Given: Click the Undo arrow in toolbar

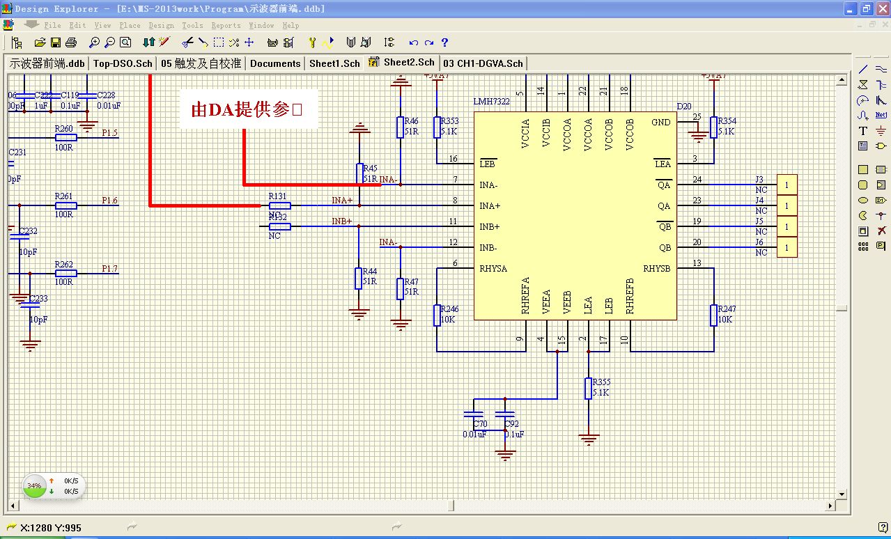Looking at the screenshot, I should pyautogui.click(x=413, y=42).
